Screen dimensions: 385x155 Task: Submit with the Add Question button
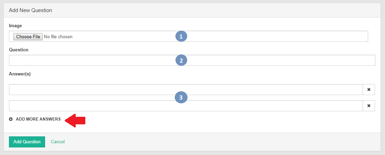27,142
